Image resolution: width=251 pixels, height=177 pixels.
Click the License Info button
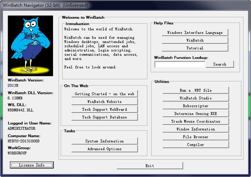[32, 165]
